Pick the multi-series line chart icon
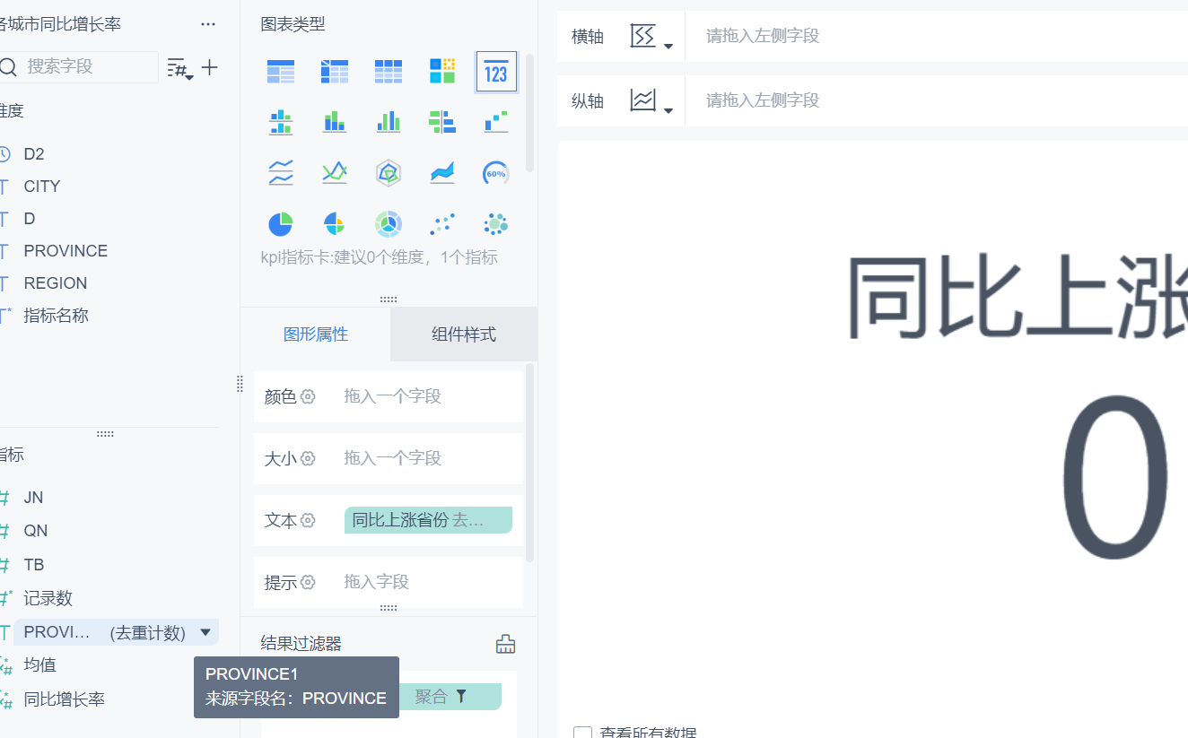This screenshot has height=738, width=1188. pos(335,172)
